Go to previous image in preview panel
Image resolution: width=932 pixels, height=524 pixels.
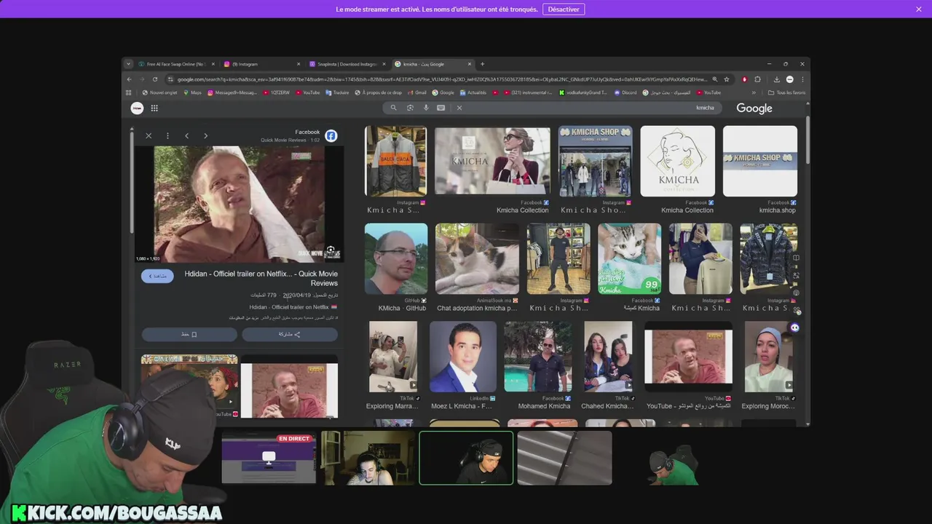(x=186, y=135)
